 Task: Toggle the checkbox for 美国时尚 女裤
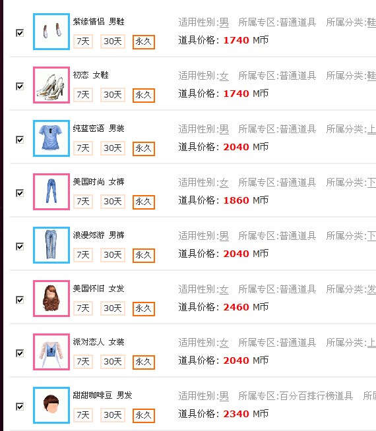click(20, 193)
